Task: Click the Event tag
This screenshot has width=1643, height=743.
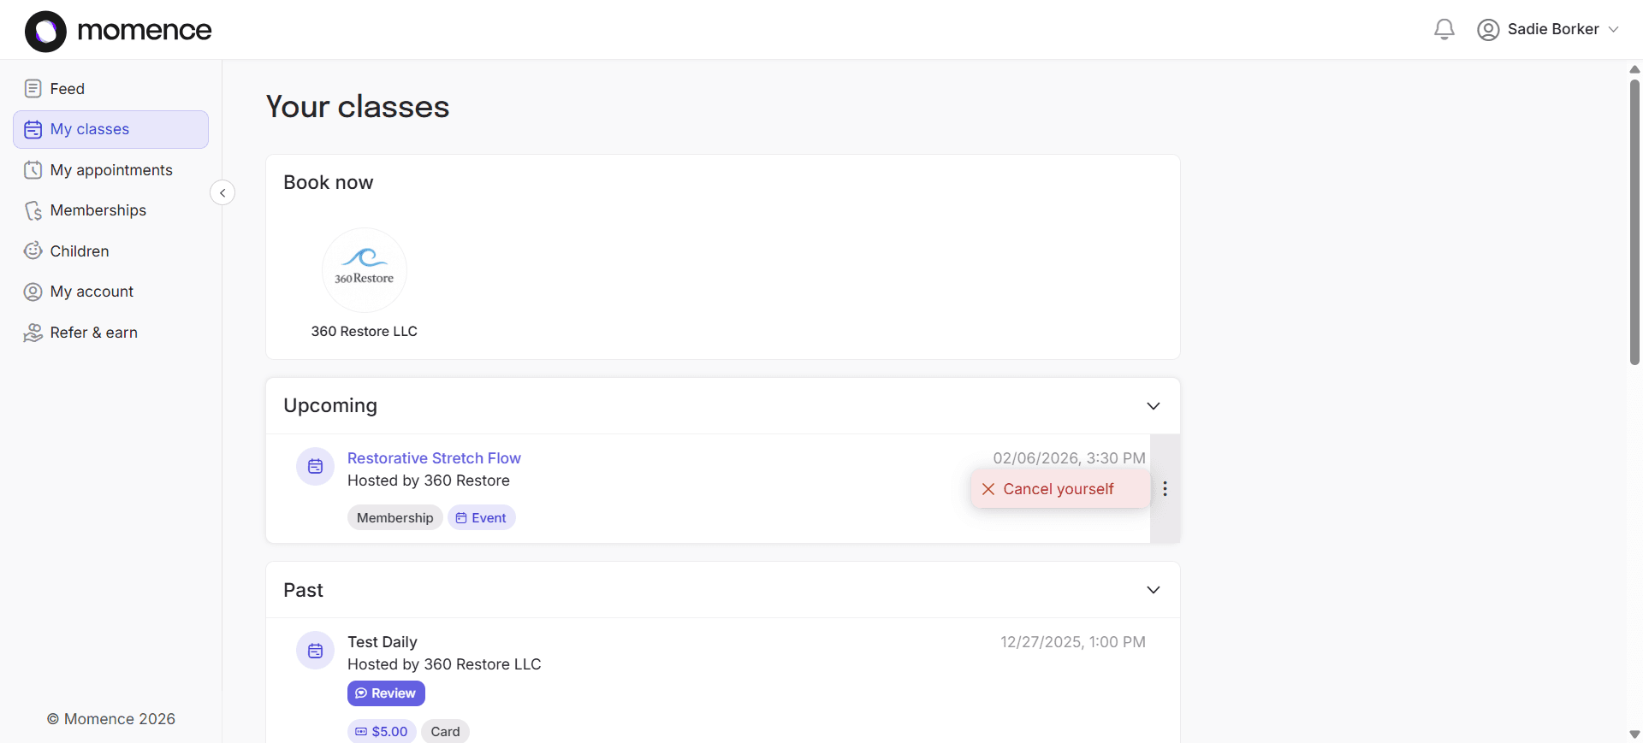Action: click(481, 518)
